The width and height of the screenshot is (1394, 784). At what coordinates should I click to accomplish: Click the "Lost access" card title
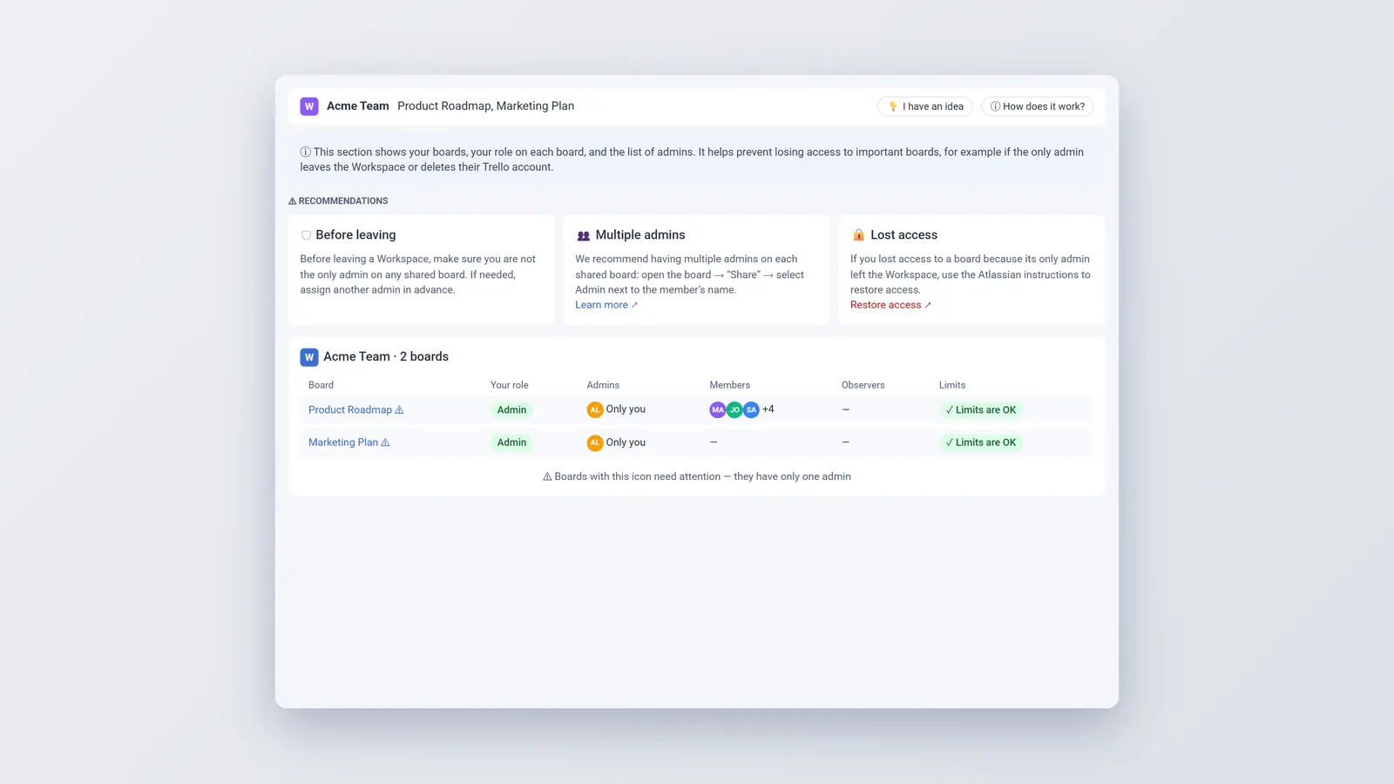click(x=904, y=235)
